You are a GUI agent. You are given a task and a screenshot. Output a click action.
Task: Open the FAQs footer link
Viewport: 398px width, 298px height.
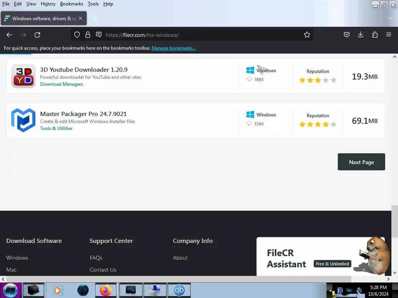96,258
